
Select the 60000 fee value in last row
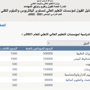click(48, 85)
